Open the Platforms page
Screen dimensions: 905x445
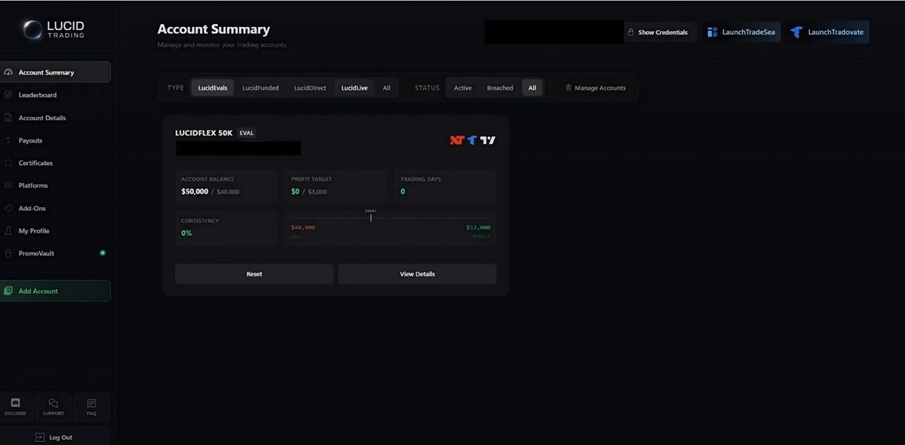[55, 185]
